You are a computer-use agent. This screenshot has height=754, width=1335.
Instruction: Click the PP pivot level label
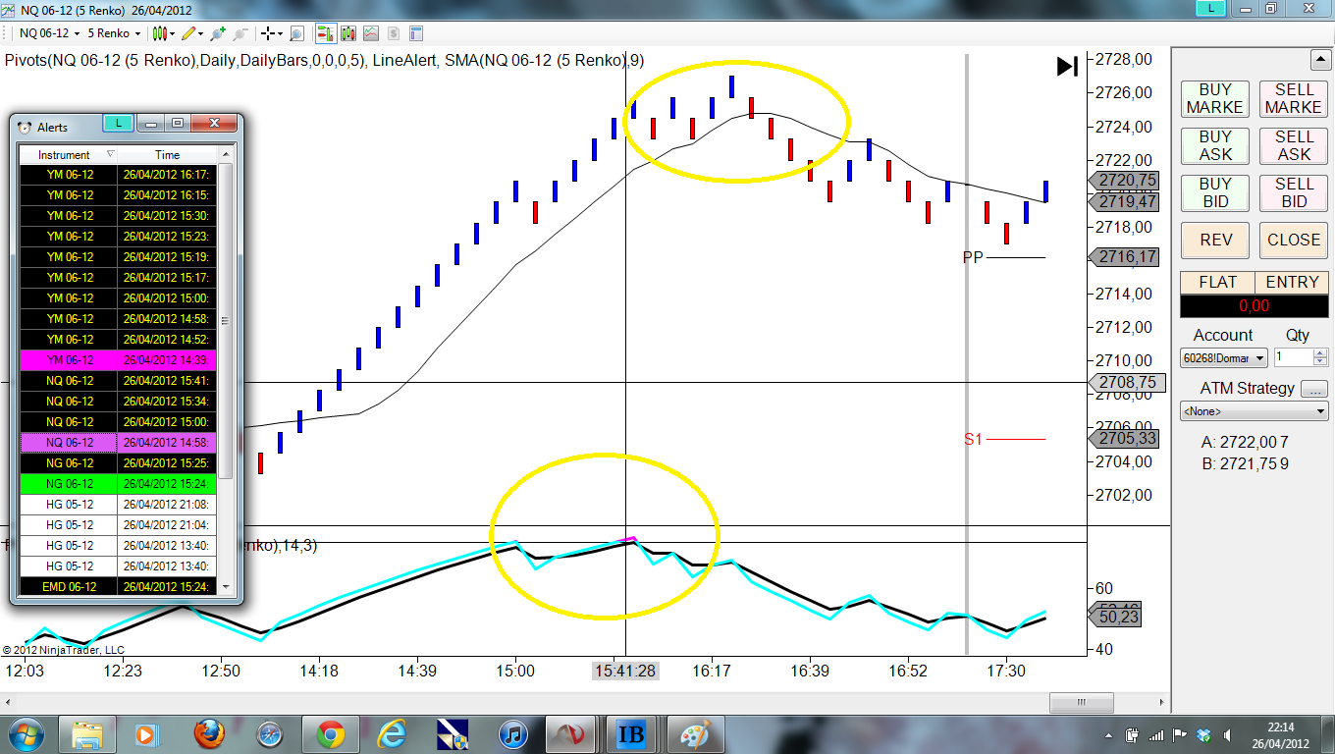(972, 257)
